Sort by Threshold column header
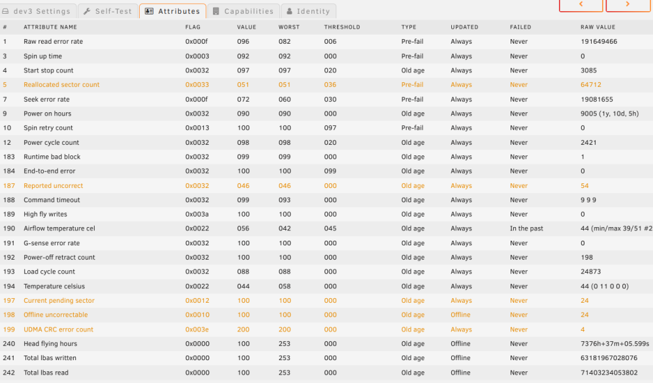 (342, 27)
